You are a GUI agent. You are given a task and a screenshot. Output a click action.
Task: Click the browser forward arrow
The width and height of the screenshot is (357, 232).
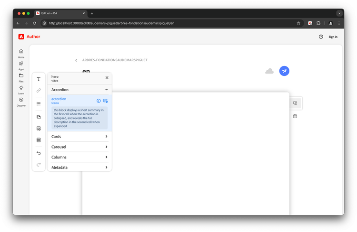(26, 23)
